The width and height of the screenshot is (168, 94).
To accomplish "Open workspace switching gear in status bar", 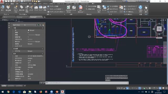I will pos(150,88).
